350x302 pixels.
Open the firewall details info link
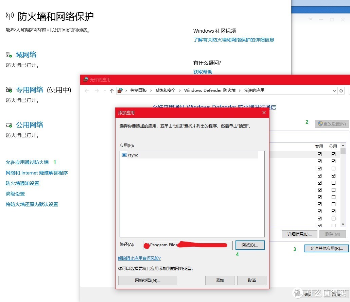pos(233,40)
